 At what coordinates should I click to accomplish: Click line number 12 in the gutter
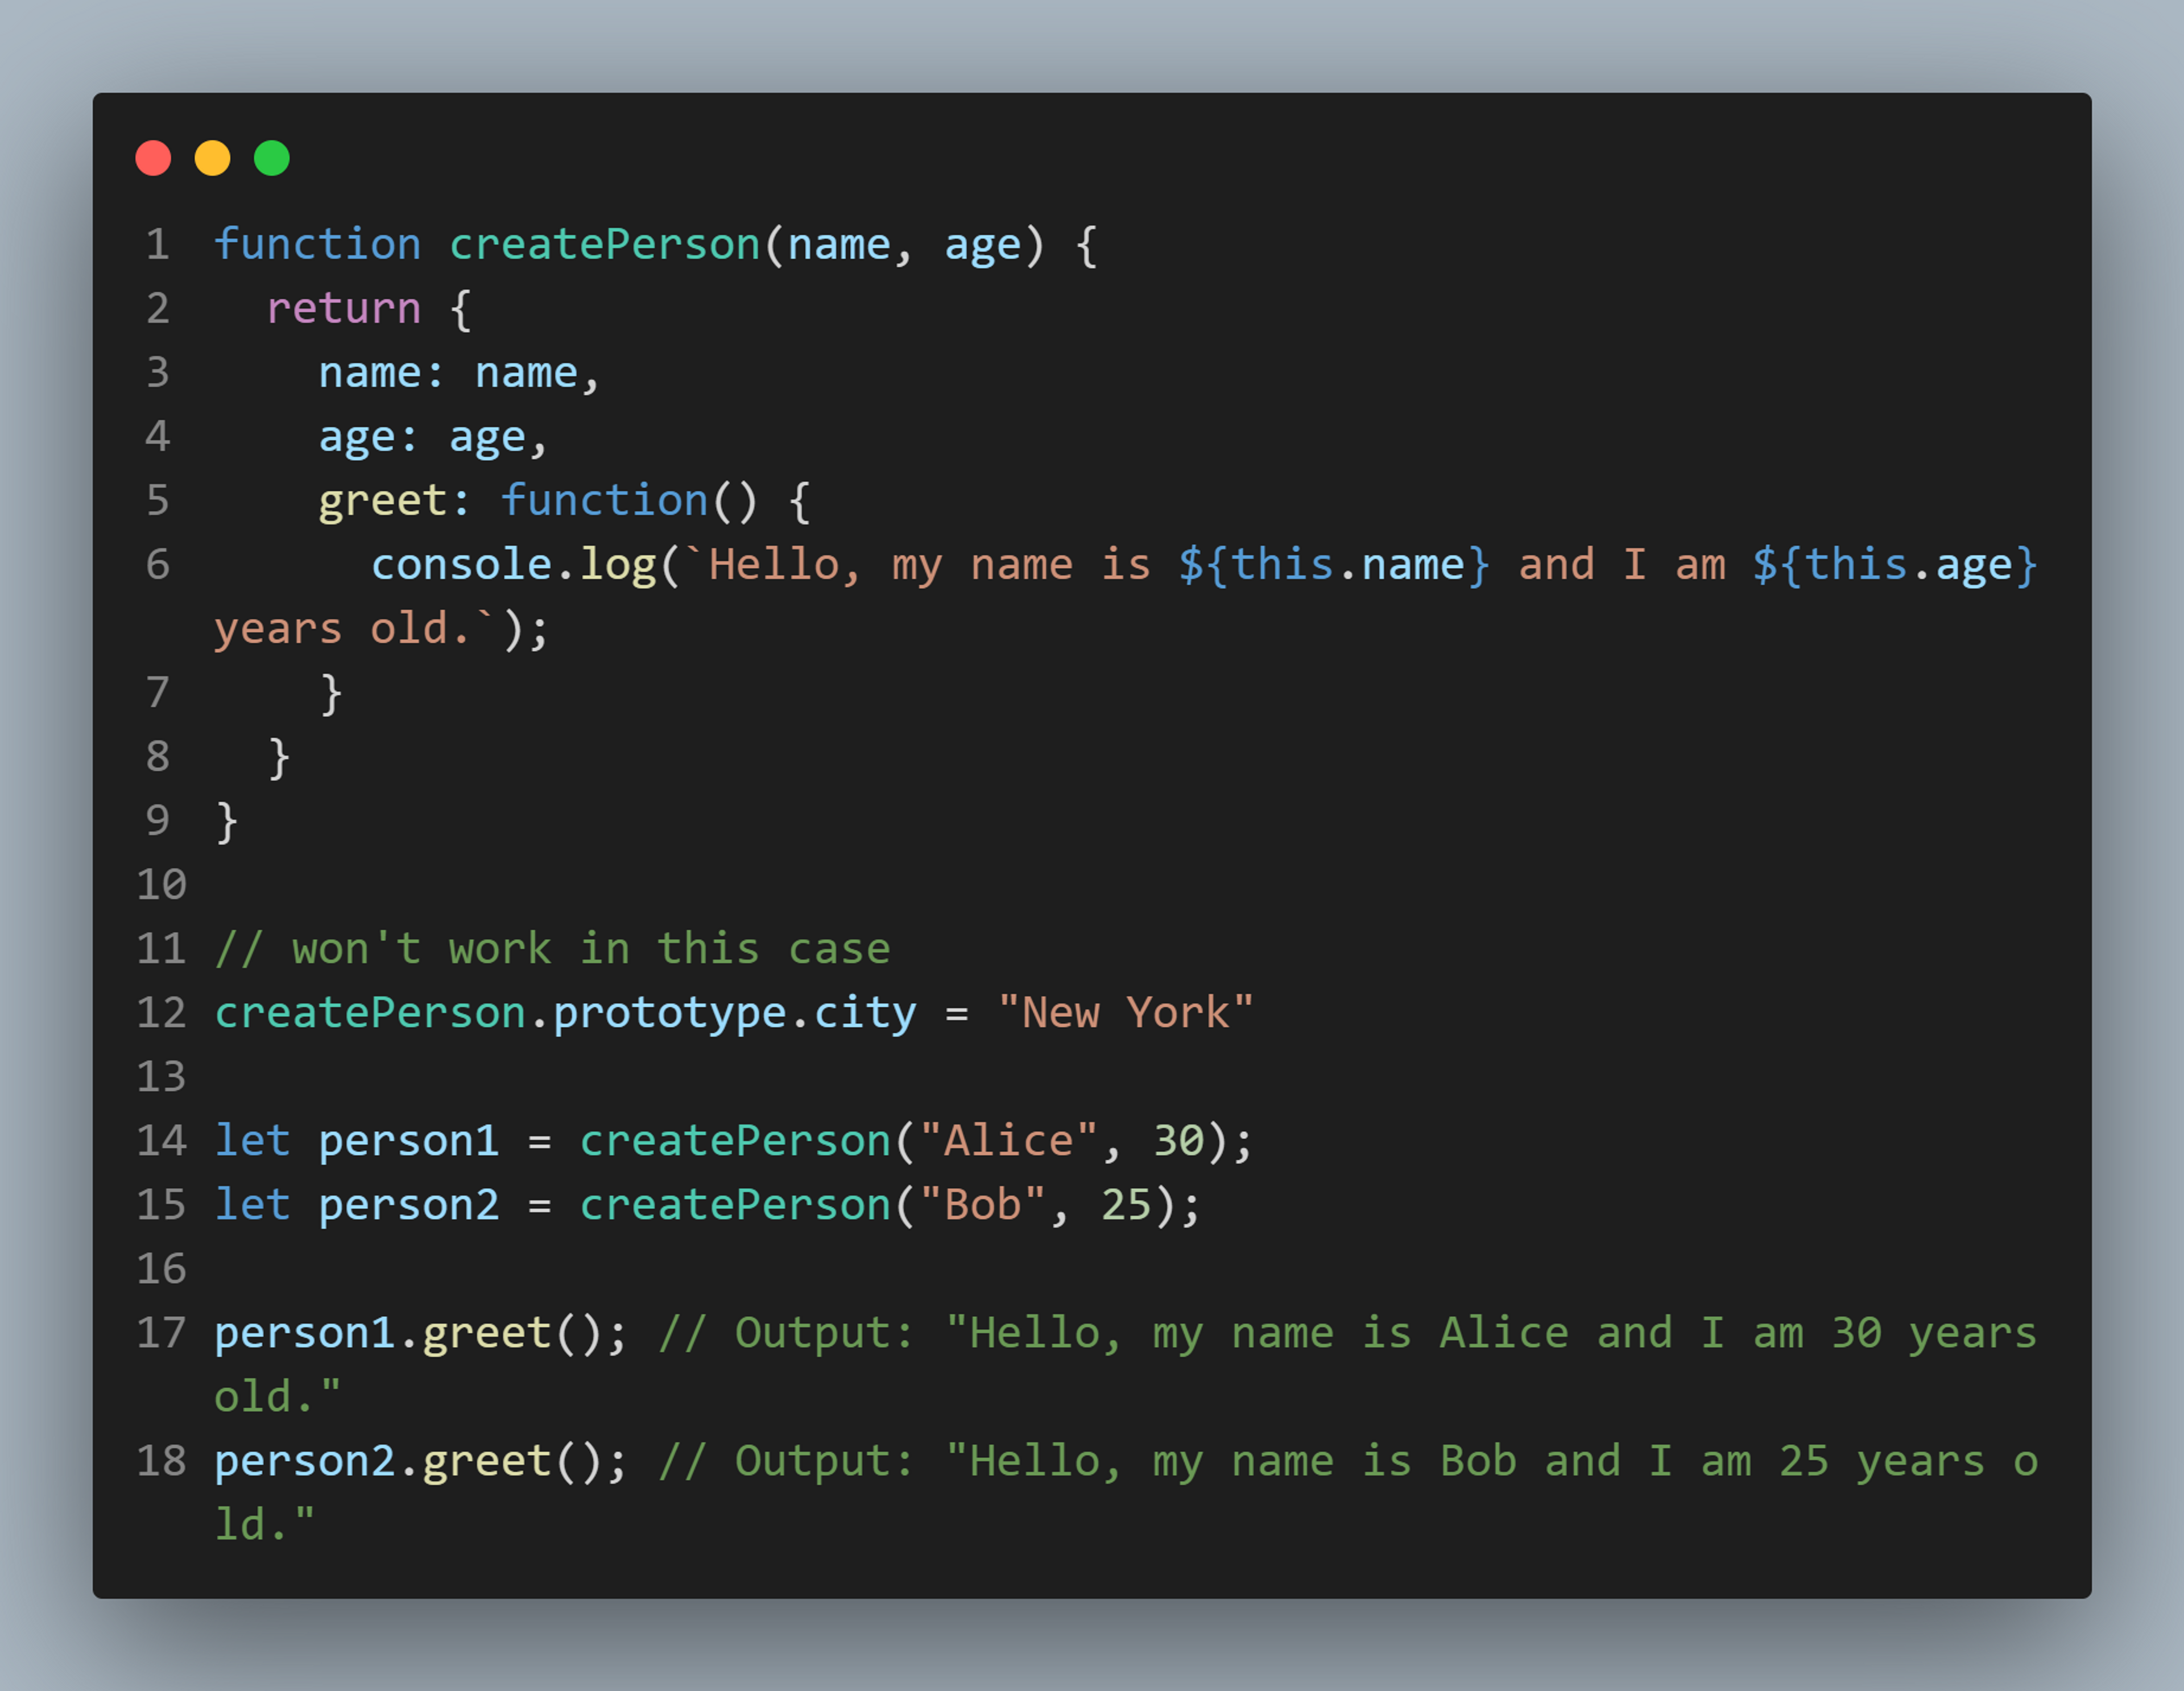[161, 1013]
